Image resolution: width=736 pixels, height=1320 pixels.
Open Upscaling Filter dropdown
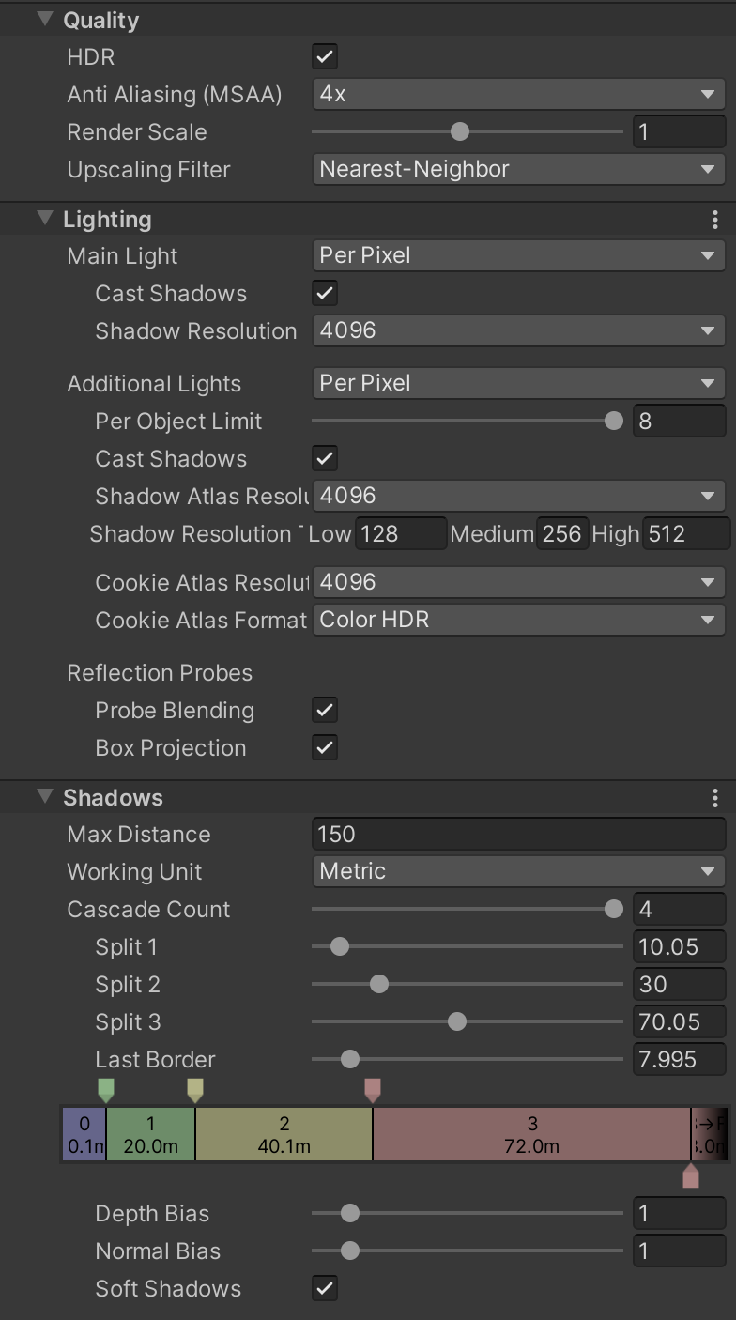(x=518, y=170)
